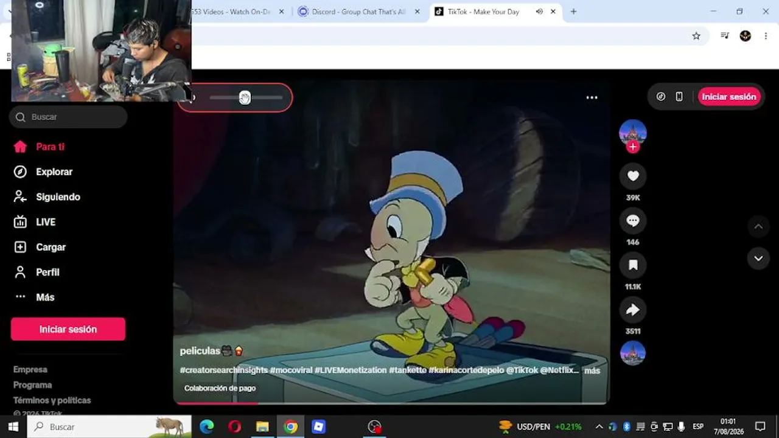779x438 pixels.
Task: Open the comments with the speech bubble icon
Action: (633, 220)
